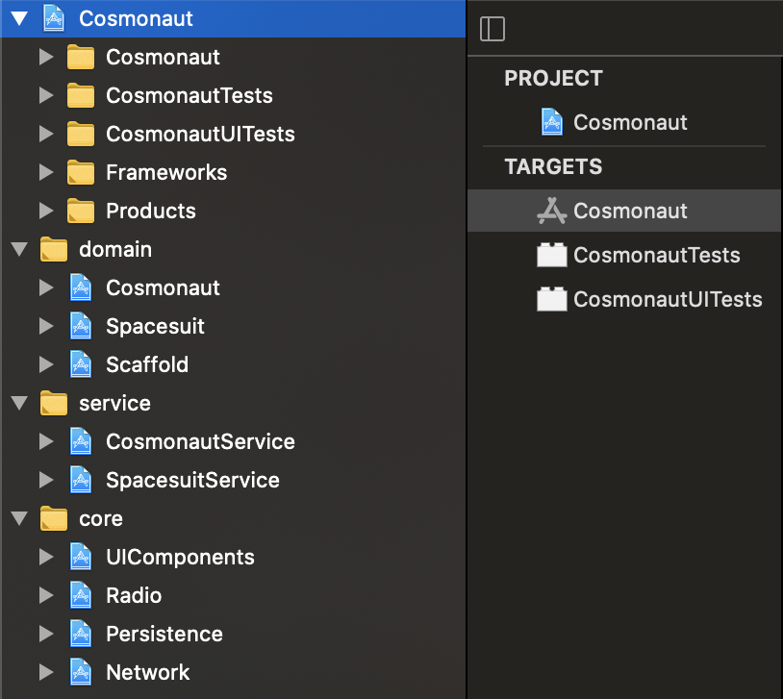Expand the CosmonautService project
This screenshot has width=783, height=699.
click(x=46, y=441)
